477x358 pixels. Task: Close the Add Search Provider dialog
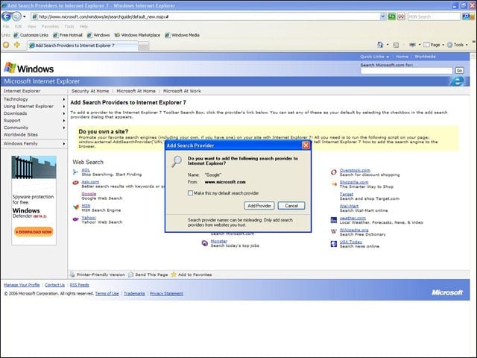[306, 145]
